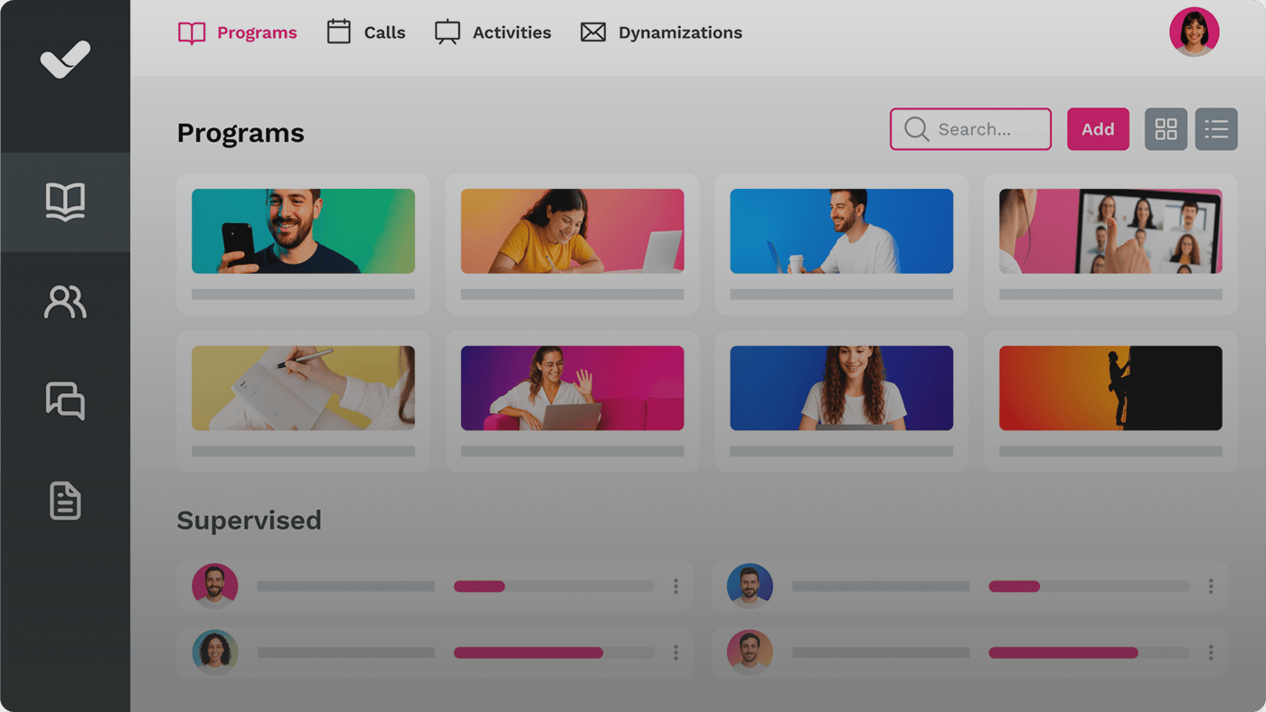Viewport: 1266px width, 712px height.
Task: Open options menu for top-right supervised person
Action: tap(1211, 586)
